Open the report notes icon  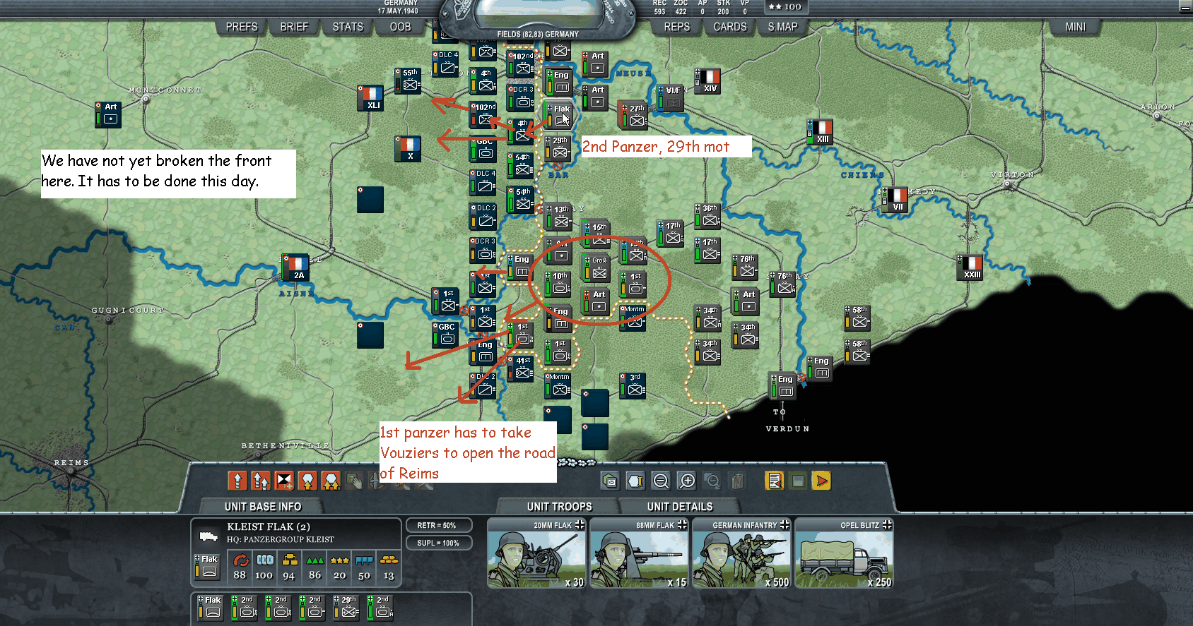(x=775, y=481)
